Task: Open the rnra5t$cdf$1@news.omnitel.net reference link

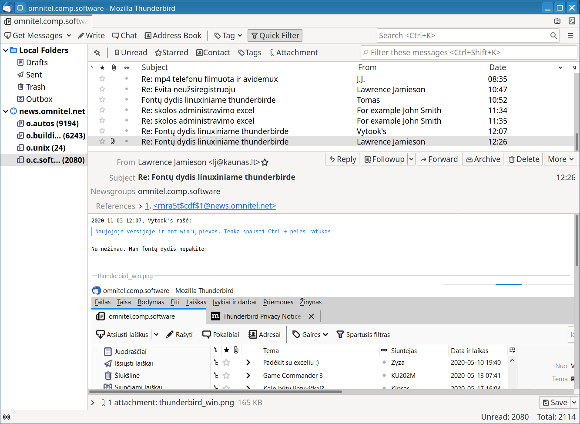Action: pyautogui.click(x=215, y=206)
